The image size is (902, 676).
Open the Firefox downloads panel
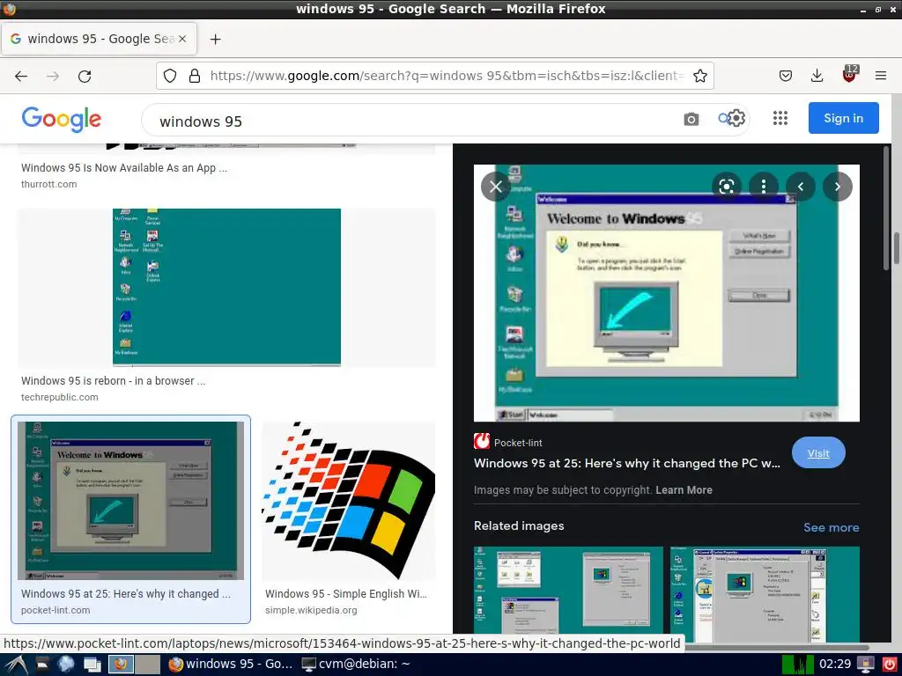(x=817, y=76)
